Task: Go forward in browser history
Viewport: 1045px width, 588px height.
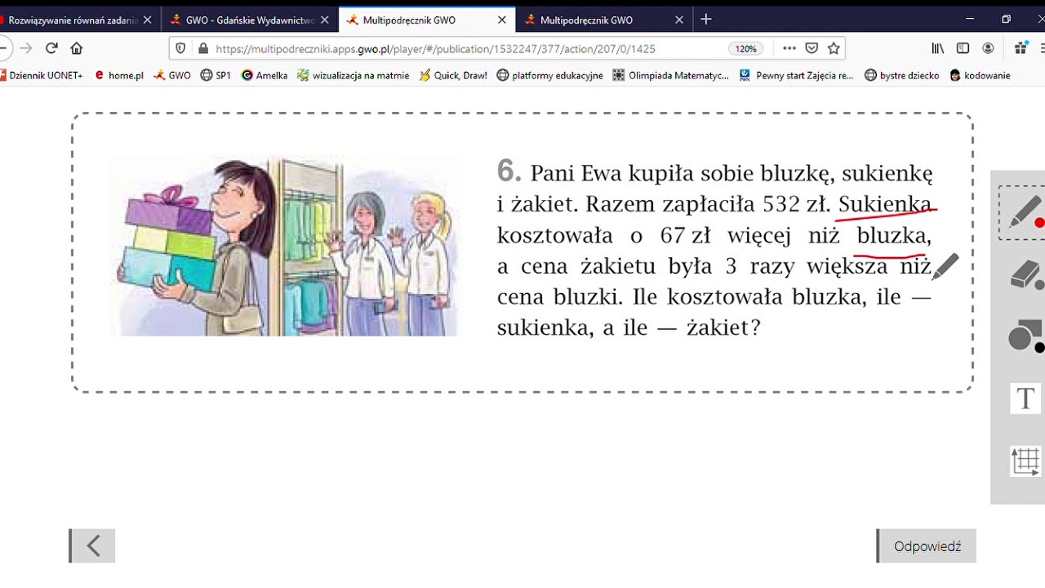Action: pos(26,48)
